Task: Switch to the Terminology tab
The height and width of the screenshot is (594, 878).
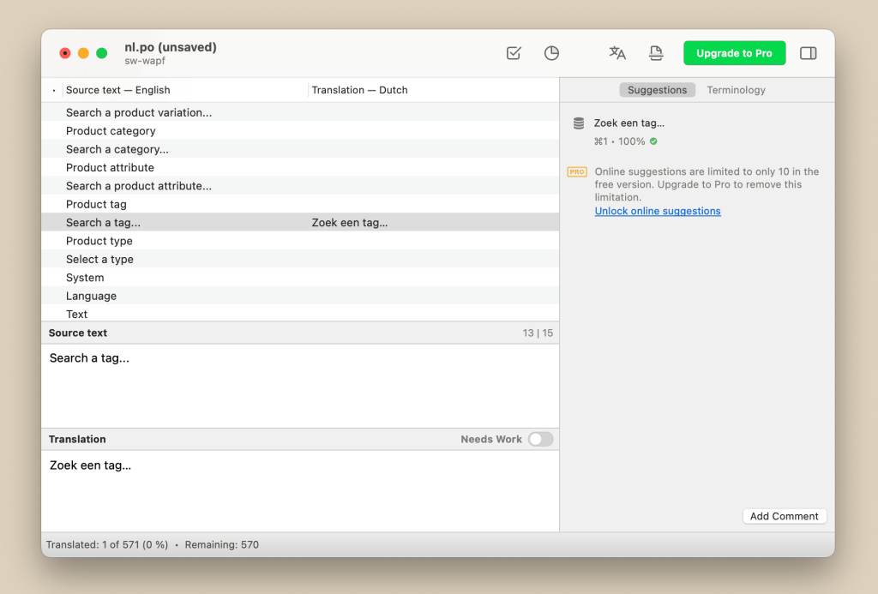Action: [736, 89]
